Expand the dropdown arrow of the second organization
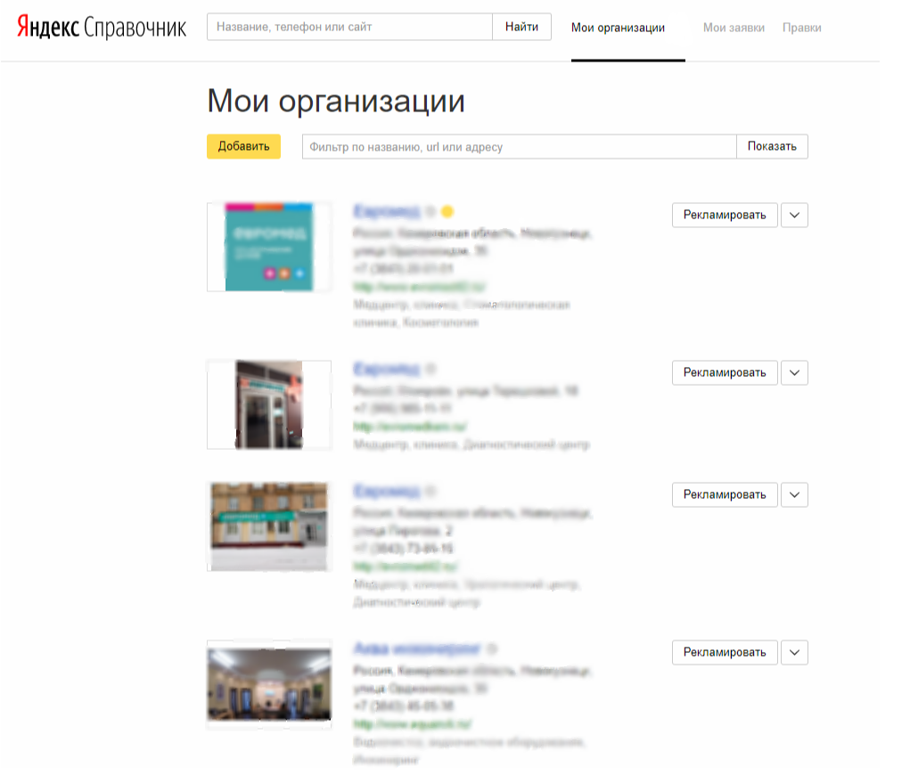 click(794, 372)
